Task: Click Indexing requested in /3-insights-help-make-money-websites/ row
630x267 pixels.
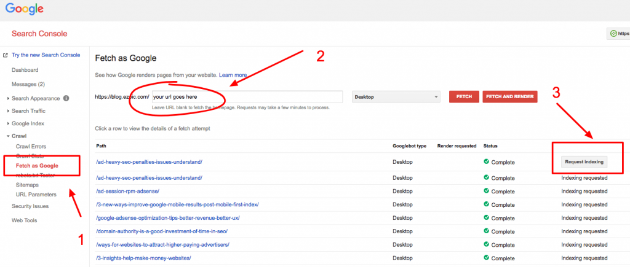Action: point(584,258)
